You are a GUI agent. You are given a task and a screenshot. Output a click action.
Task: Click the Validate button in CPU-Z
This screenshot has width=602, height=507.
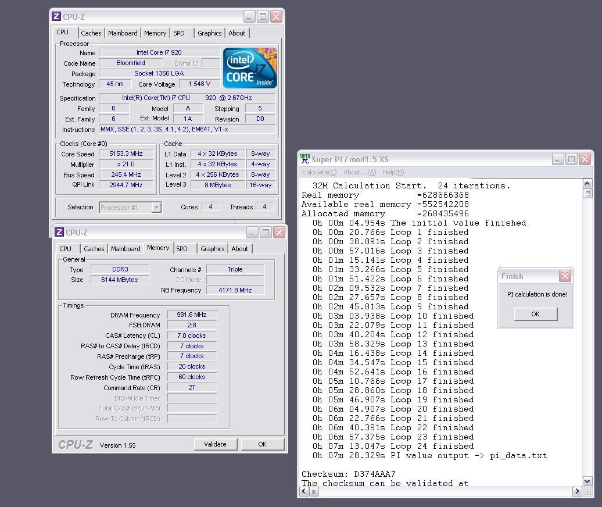pos(215,444)
